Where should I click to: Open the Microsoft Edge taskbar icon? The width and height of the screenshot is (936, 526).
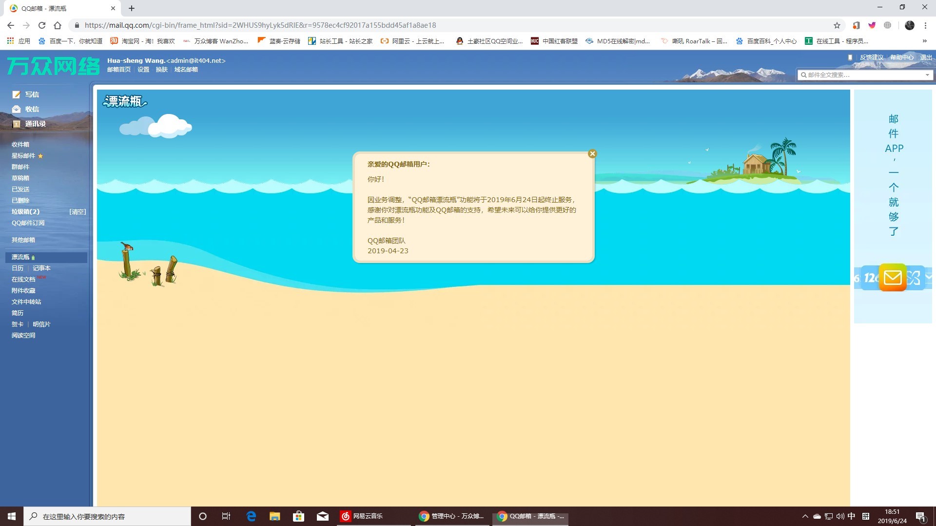pyautogui.click(x=251, y=516)
